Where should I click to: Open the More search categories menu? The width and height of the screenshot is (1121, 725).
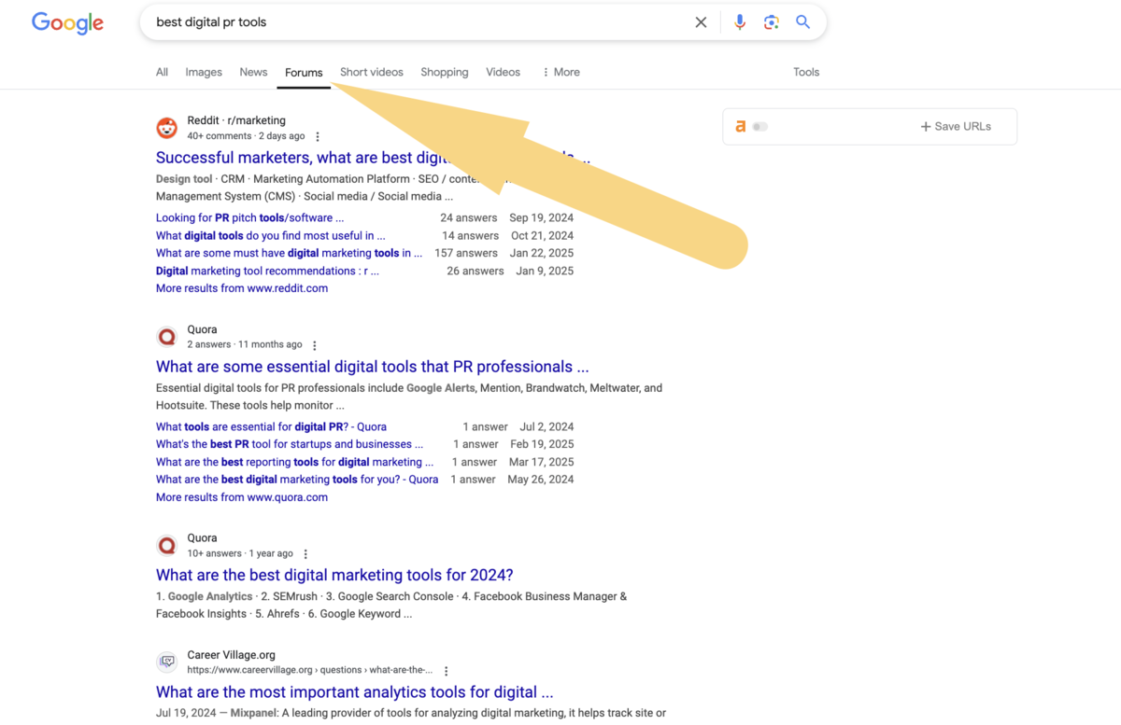(560, 72)
